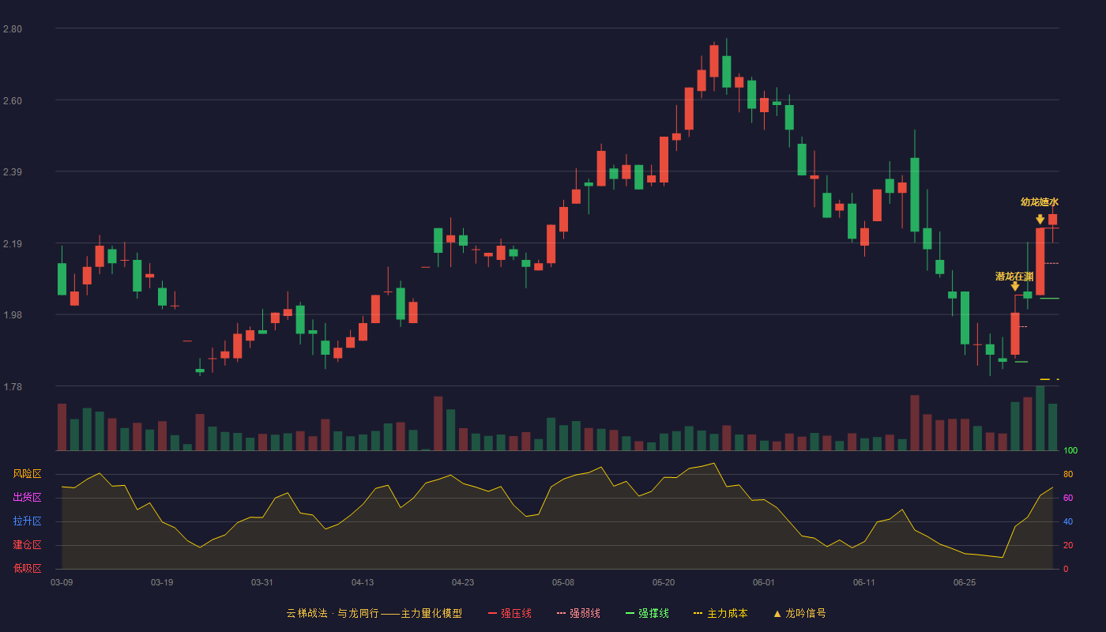This screenshot has width=1106, height=632.
Task: Click the 1.98 price axis label
Action: 13,315
